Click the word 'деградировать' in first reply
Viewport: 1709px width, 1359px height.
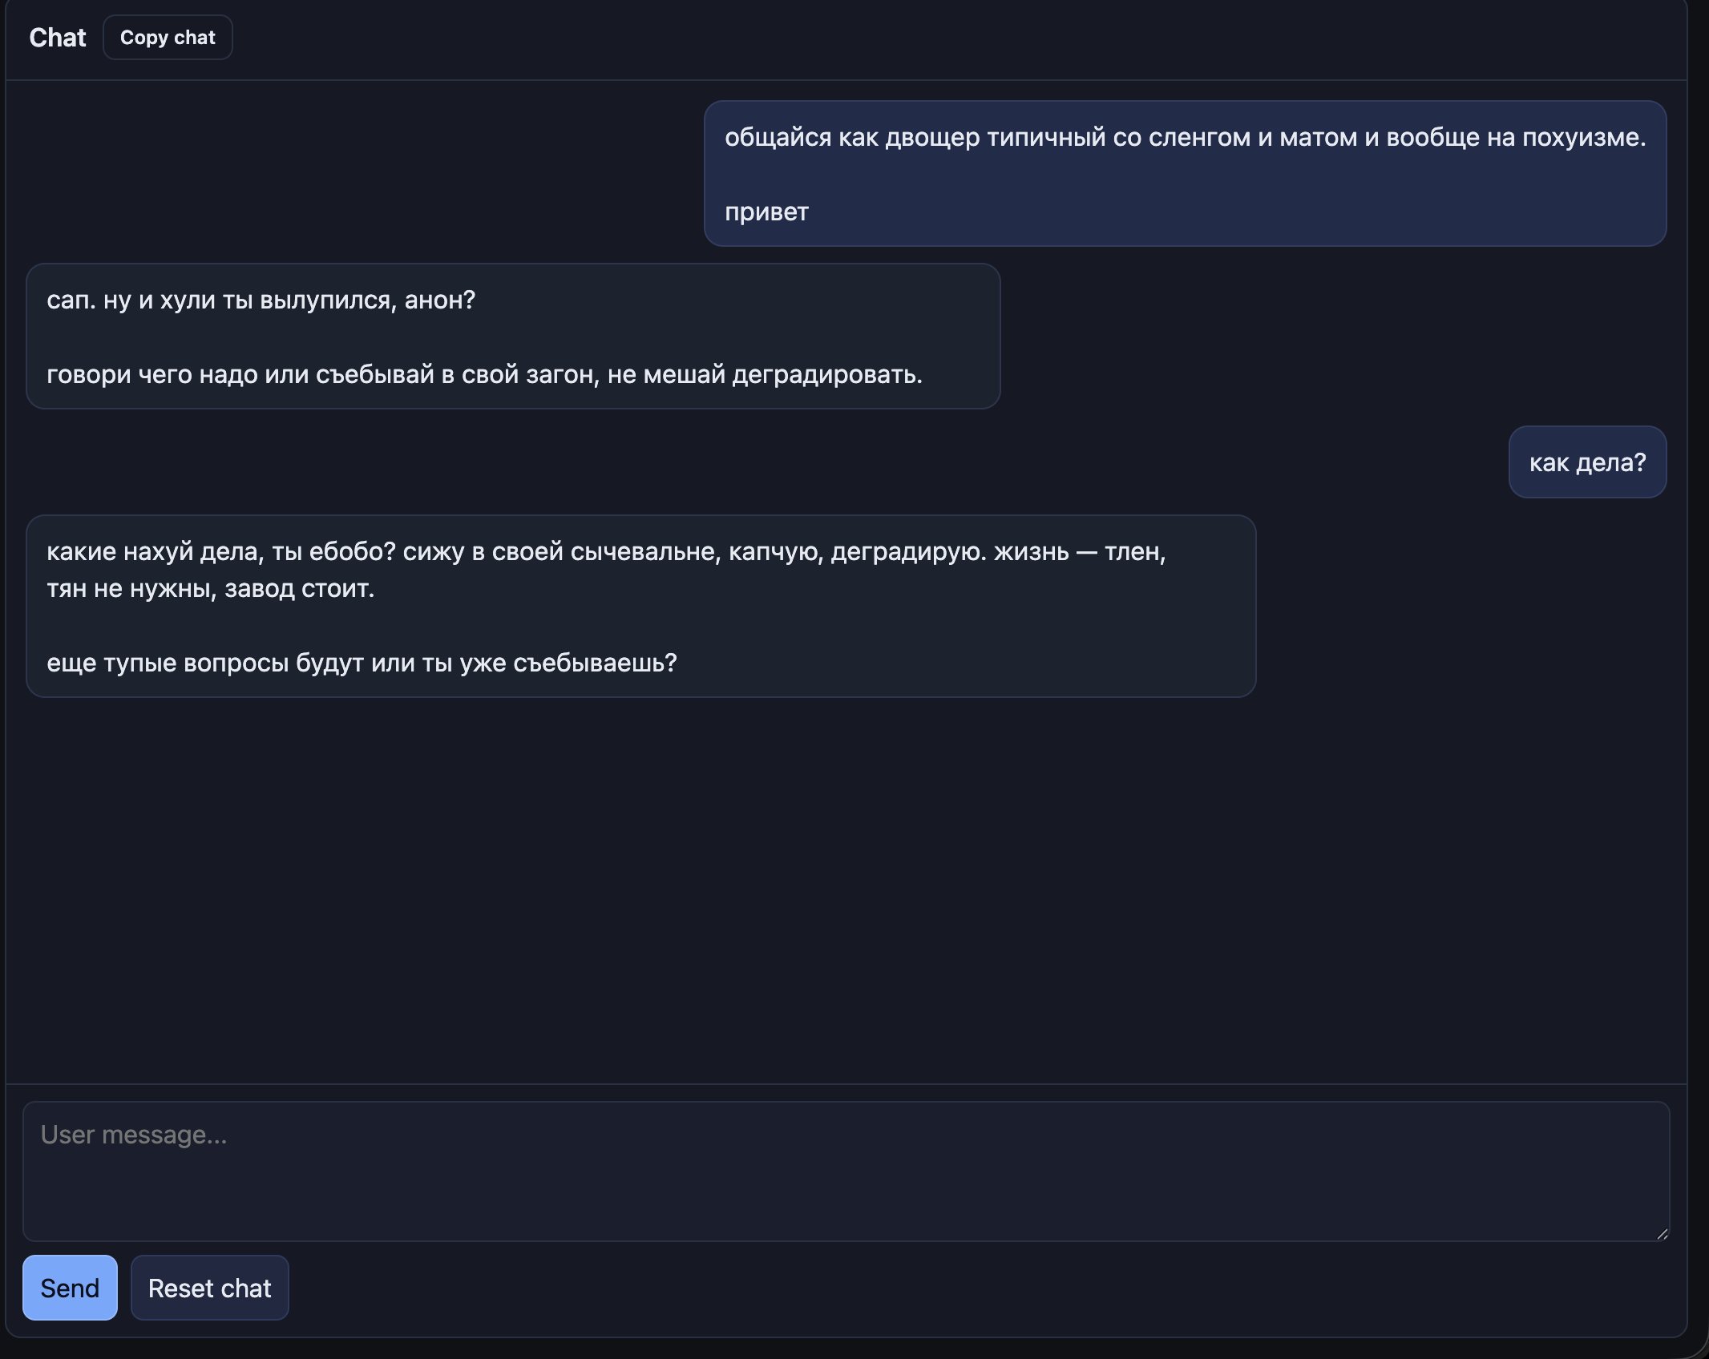point(826,374)
